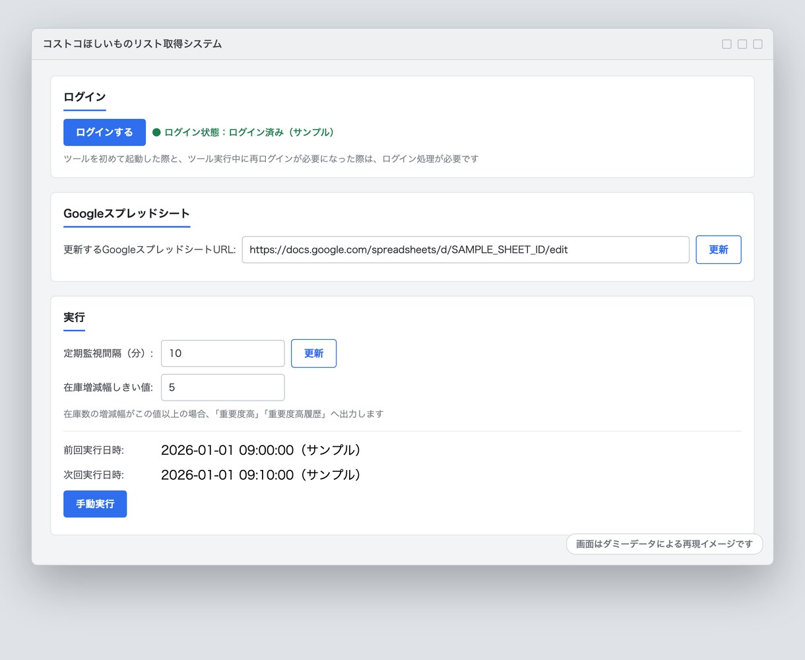Screen dimensions: 805x660
Task: Click the 在庫増減幅しきい値: label
Action: tap(108, 387)
